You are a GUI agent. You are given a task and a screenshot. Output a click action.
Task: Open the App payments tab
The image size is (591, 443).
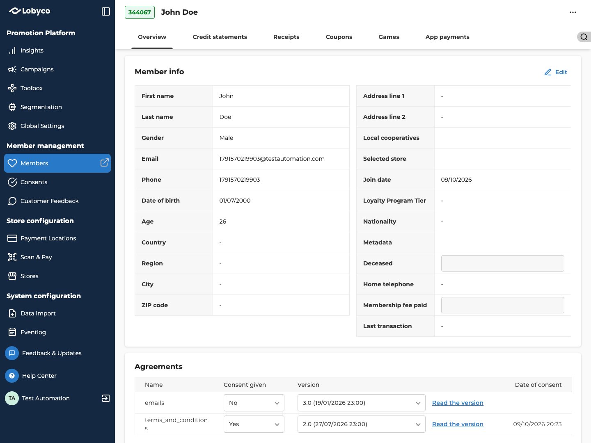(x=447, y=37)
